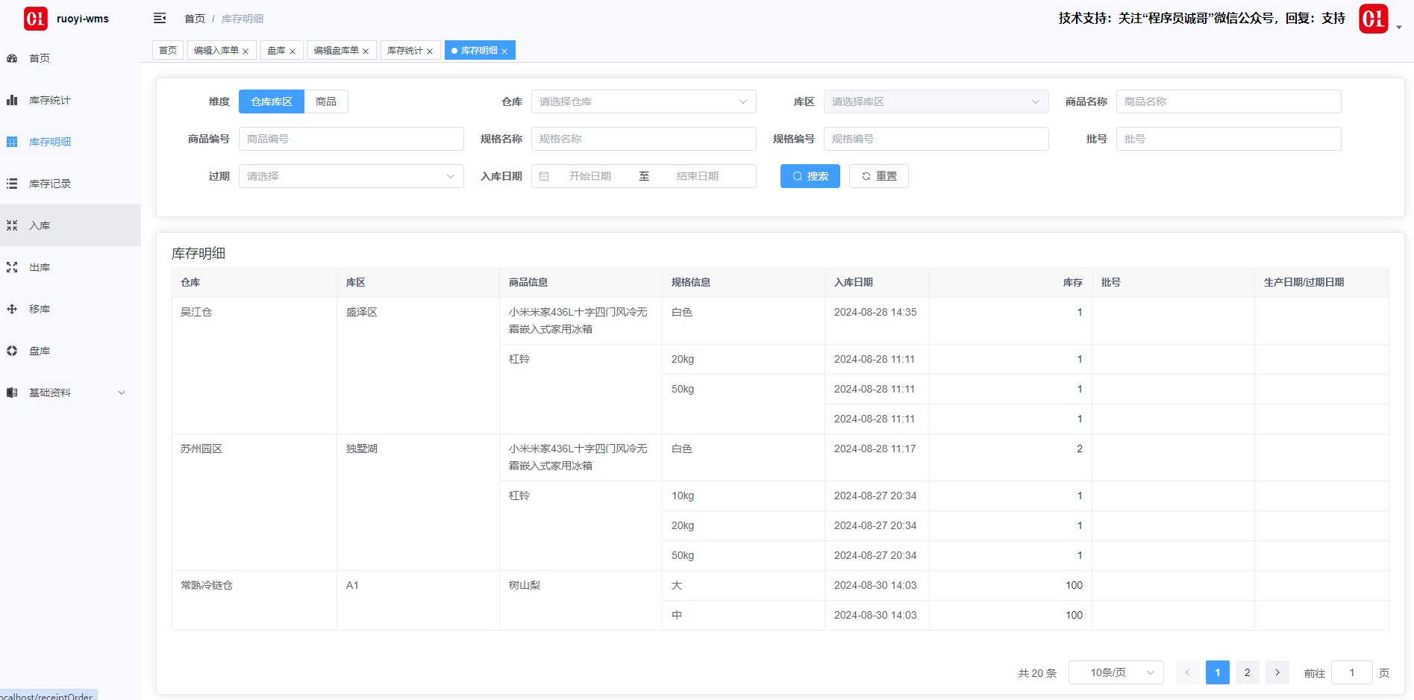Click next page arrow
Viewport: 1414px width, 700px height.
pos(1277,672)
